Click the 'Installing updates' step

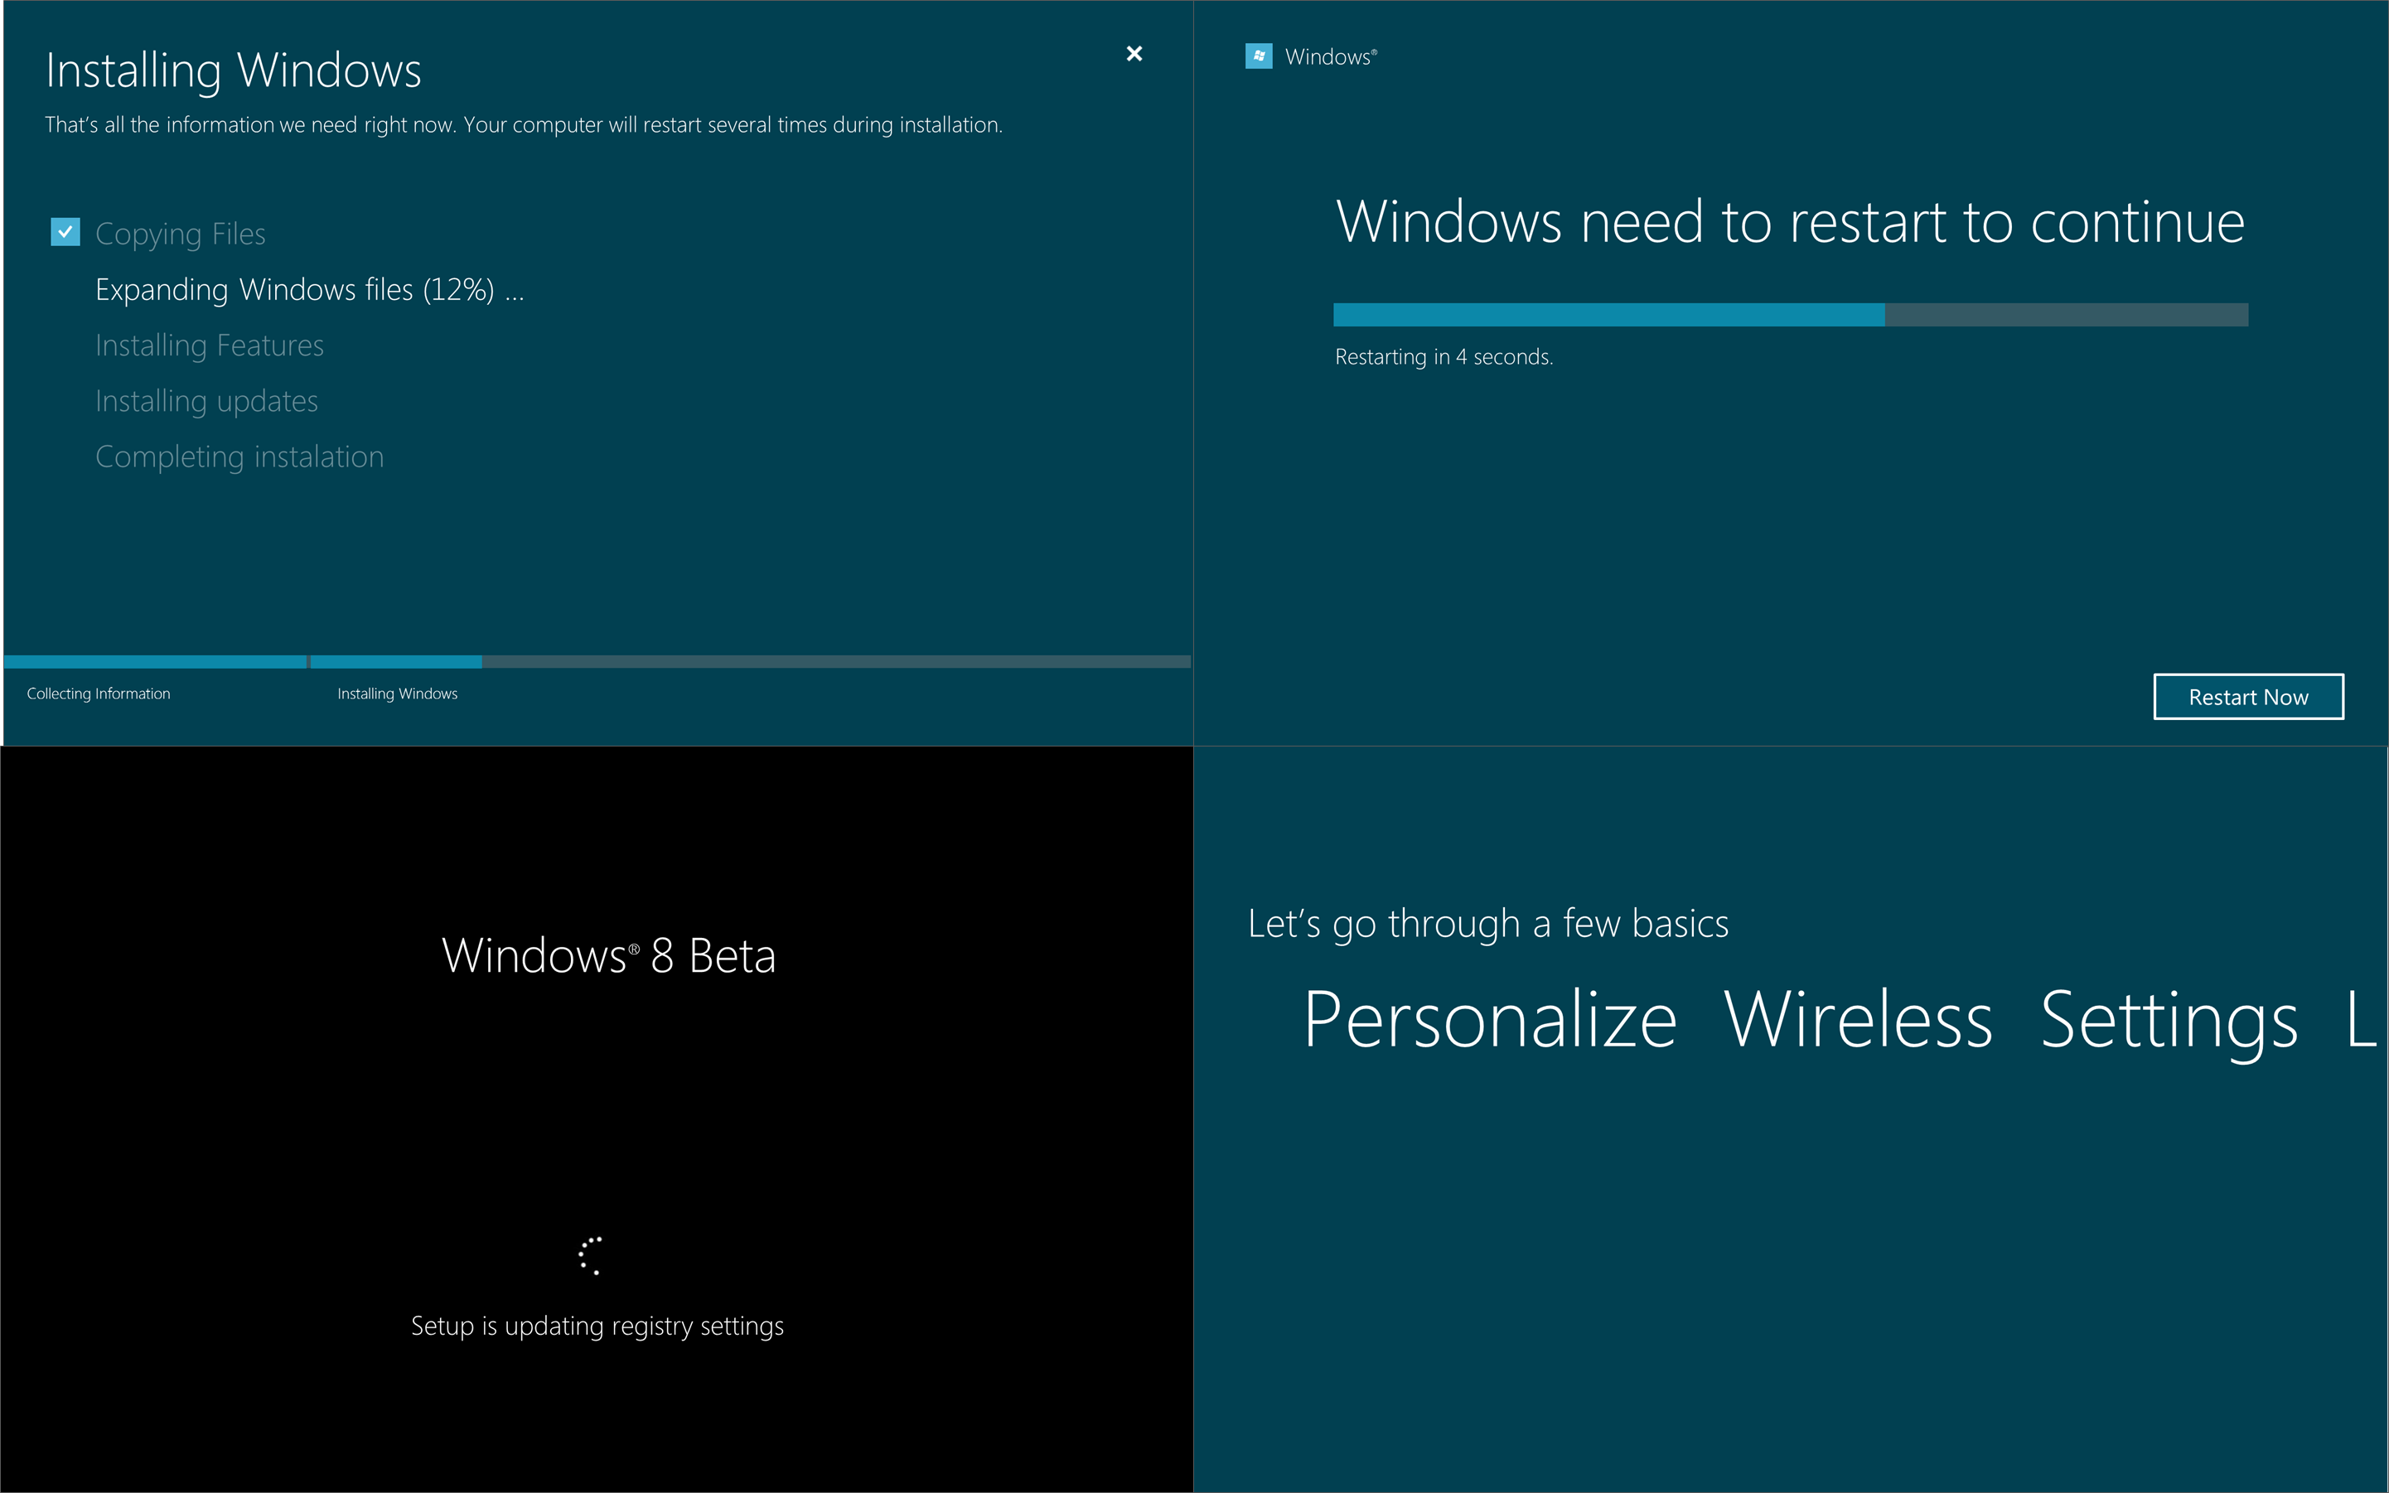[x=206, y=401]
